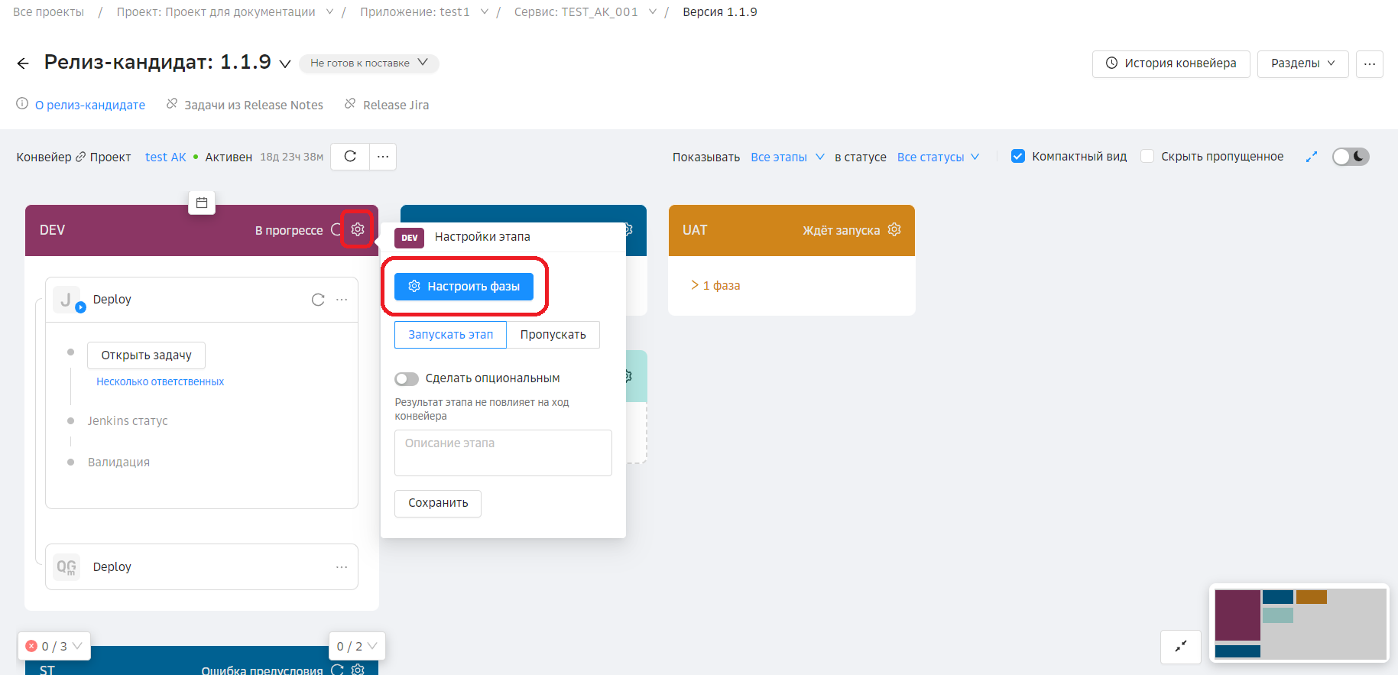Open the Все этапы filter dropdown
This screenshot has width=1398, height=675.
coord(787,157)
